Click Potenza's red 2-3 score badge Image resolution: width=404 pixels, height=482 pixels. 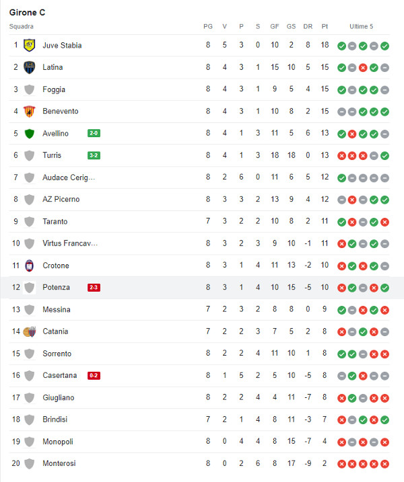point(94,288)
